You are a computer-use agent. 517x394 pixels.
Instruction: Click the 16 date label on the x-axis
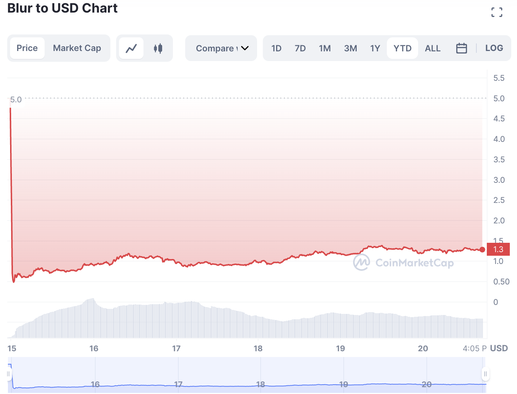click(x=94, y=348)
